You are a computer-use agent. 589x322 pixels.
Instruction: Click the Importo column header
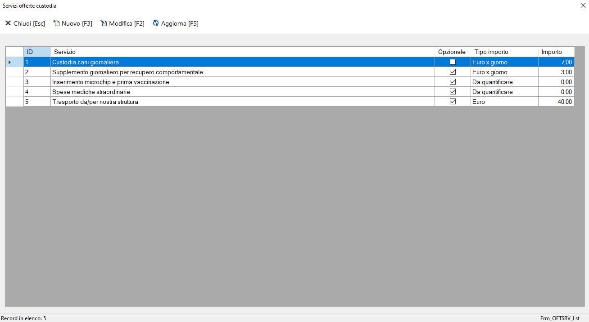pyautogui.click(x=556, y=52)
